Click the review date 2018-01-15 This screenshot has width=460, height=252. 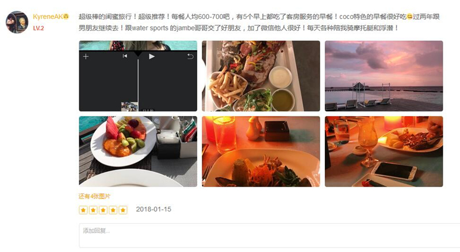click(154, 209)
